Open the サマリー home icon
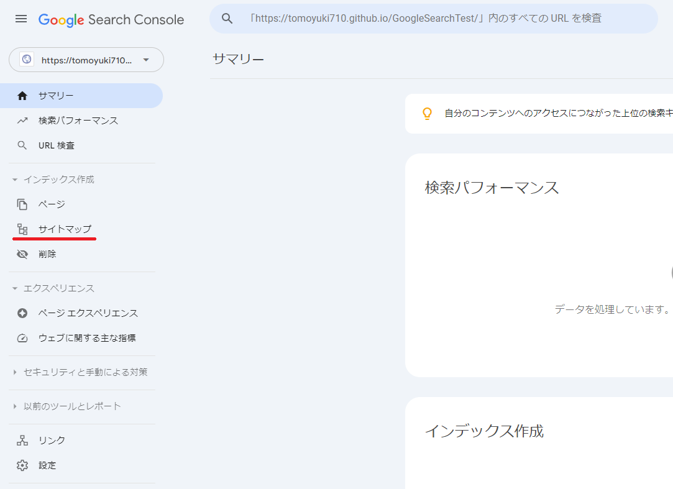Screen dimensions: 673x489 21,96
